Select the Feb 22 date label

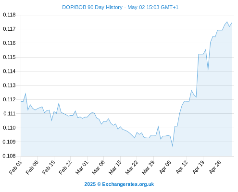65,167
